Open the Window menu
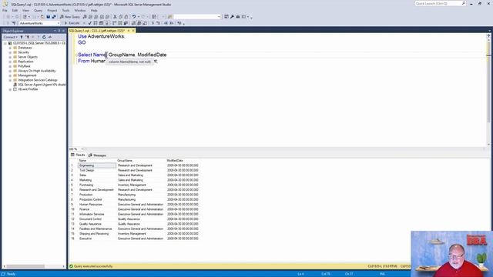493x277 pixels. pyautogui.click(x=80, y=10)
